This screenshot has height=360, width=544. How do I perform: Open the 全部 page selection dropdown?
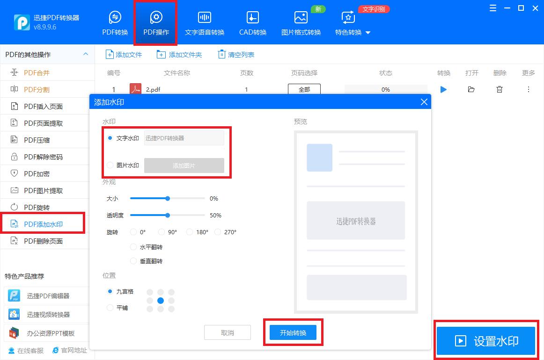304,89
